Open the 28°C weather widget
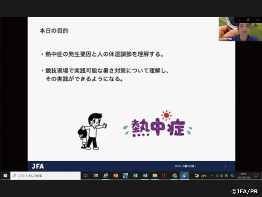 pyautogui.click(x=200, y=175)
